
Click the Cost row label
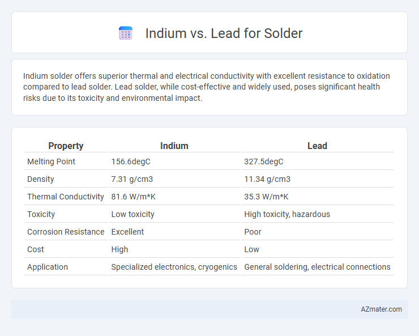tap(36, 249)
